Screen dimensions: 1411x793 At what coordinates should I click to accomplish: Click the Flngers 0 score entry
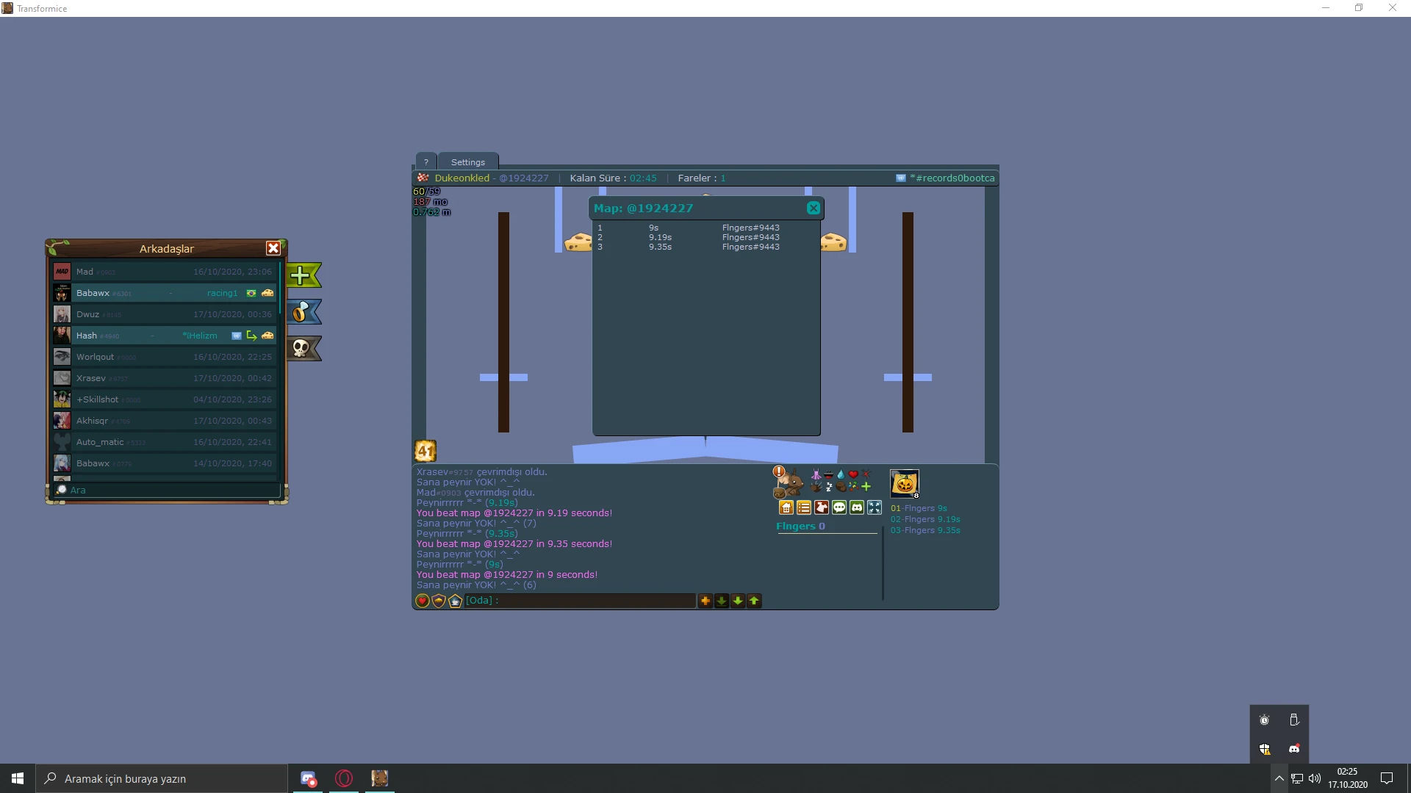pos(801,526)
